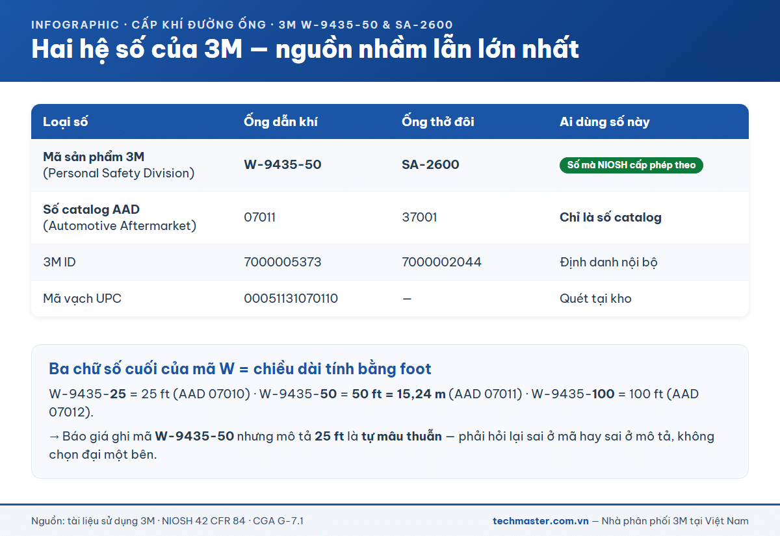
Task: Select the 'Ai dùng số này' column header
Action: pyautogui.click(x=604, y=121)
